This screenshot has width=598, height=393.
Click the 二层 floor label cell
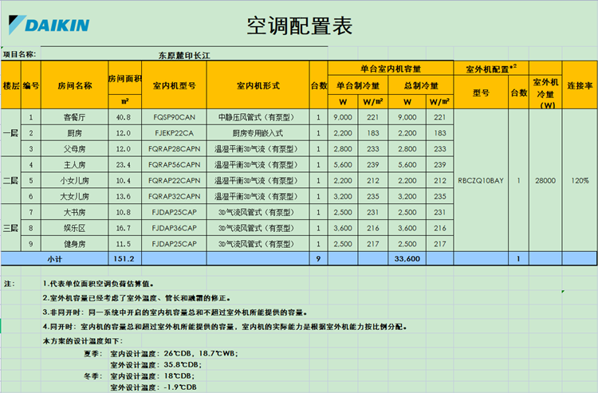coord(10,181)
